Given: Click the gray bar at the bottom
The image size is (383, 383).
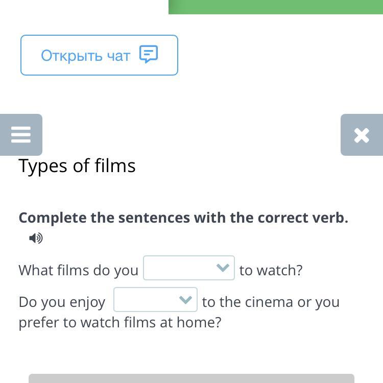Looking at the screenshot, I should click(x=192, y=378).
